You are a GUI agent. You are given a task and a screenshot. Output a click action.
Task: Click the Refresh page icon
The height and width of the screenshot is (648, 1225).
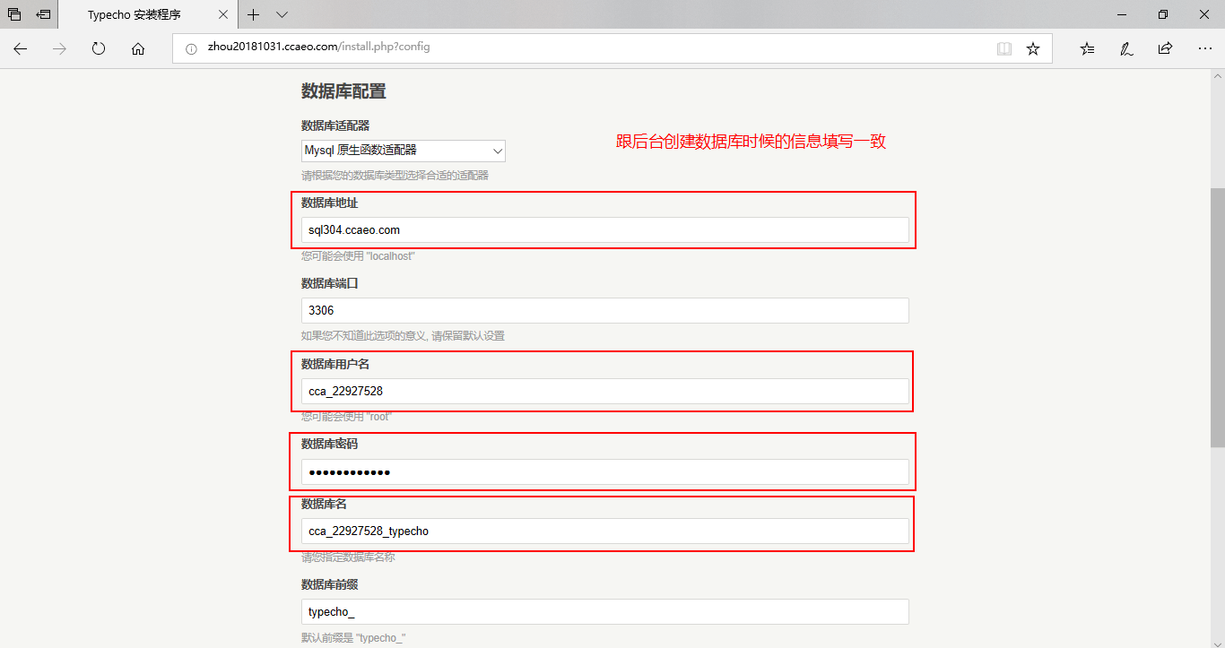99,48
